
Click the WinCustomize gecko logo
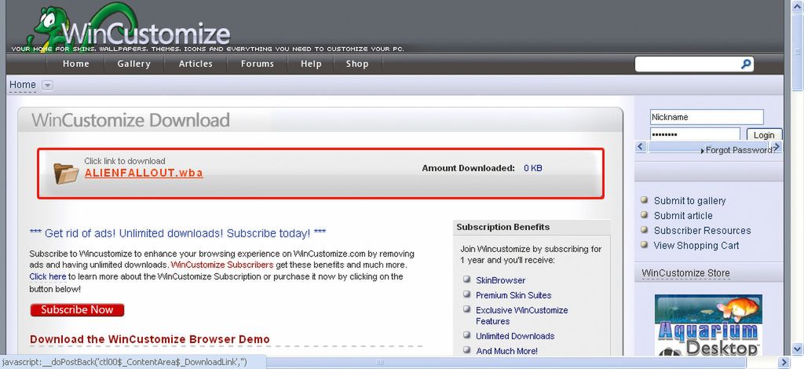(128, 26)
